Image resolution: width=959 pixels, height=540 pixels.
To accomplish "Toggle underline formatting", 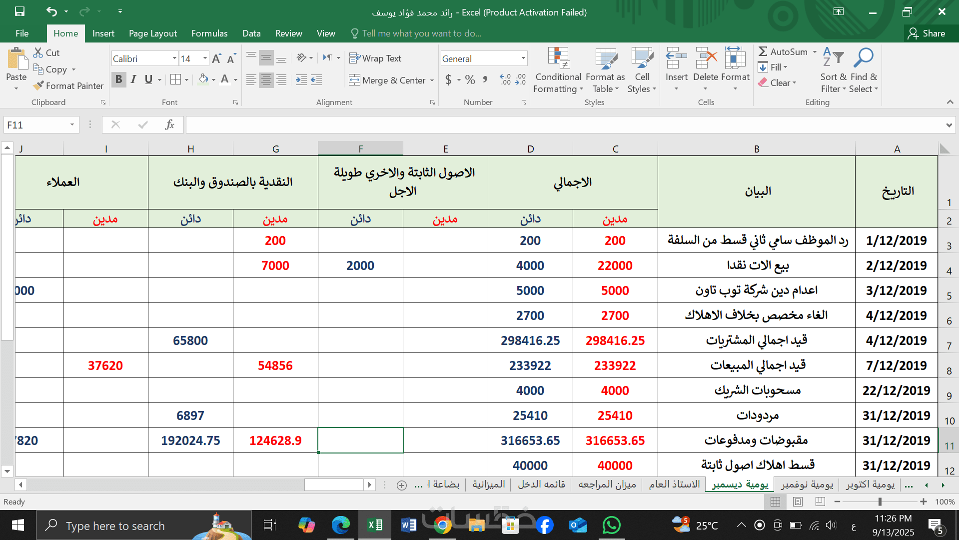I will click(x=148, y=79).
